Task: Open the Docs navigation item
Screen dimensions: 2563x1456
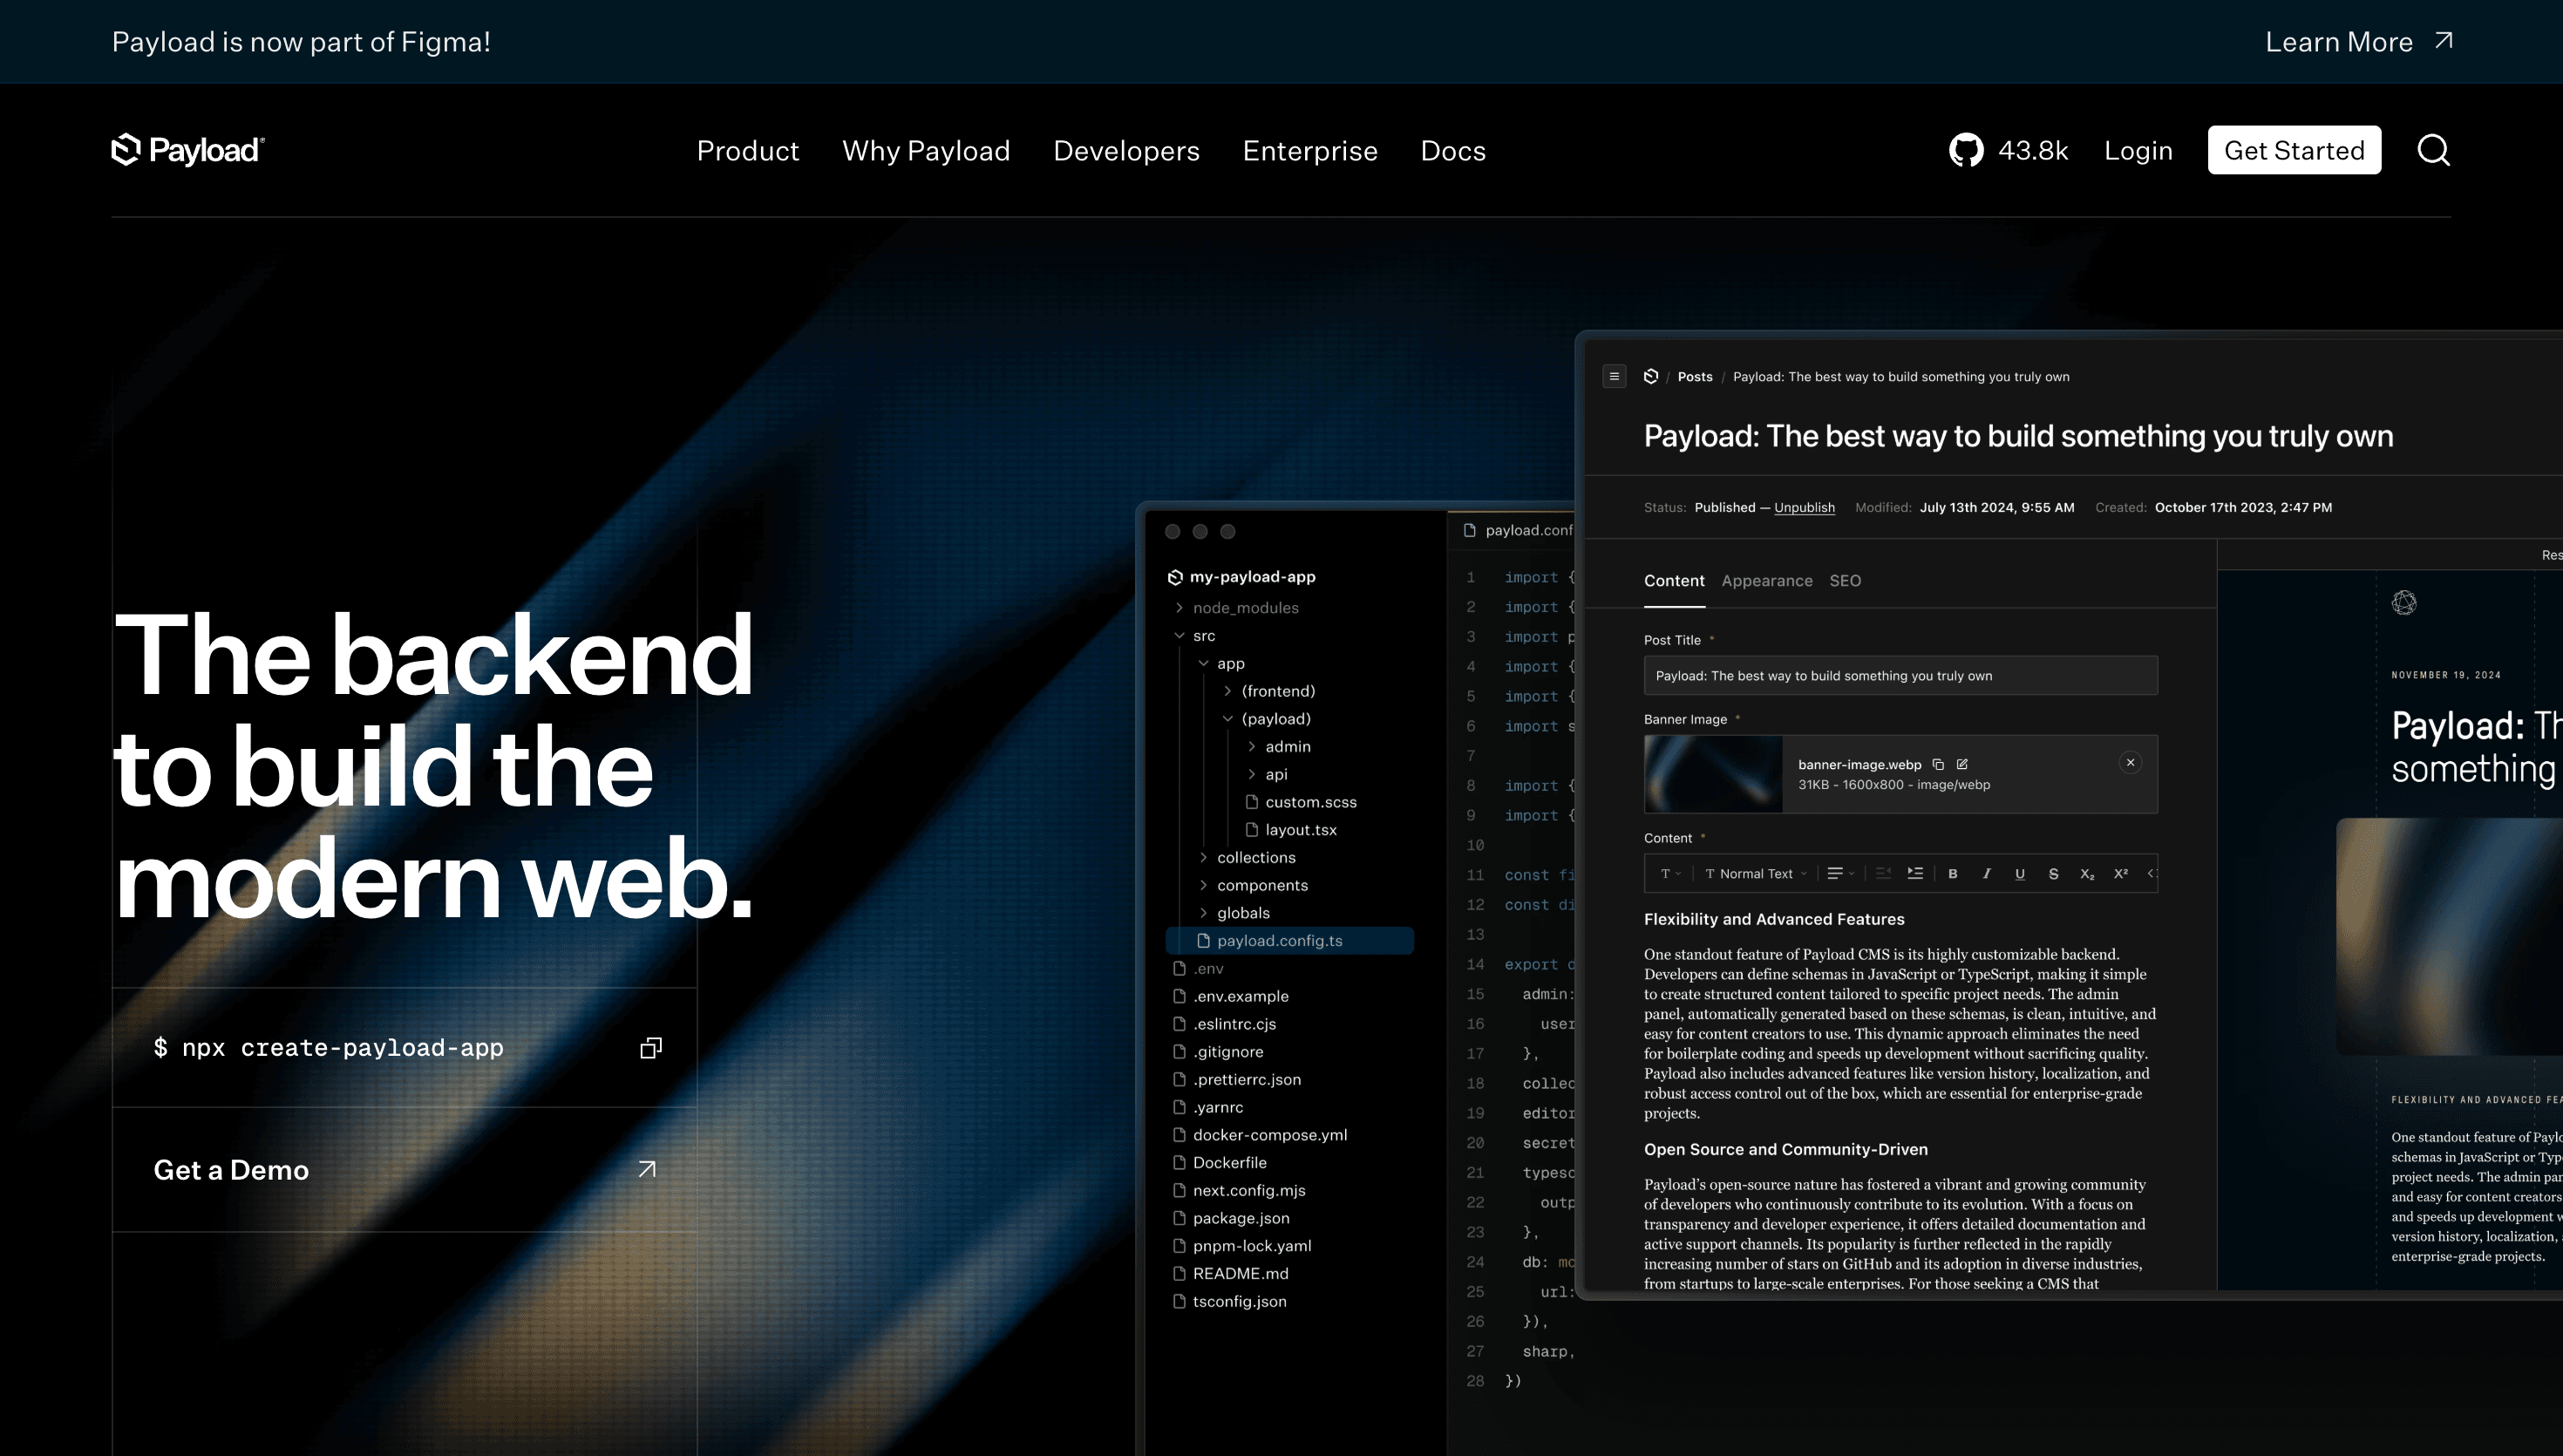Action: [x=1452, y=150]
